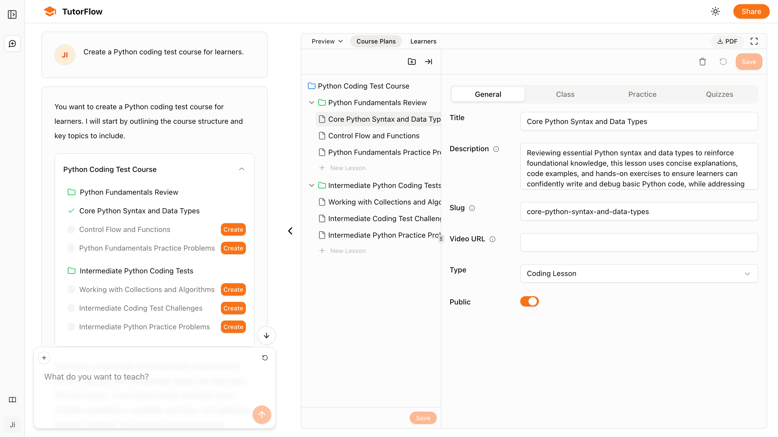Collapse the Python Coding Test Course card

[242, 169]
